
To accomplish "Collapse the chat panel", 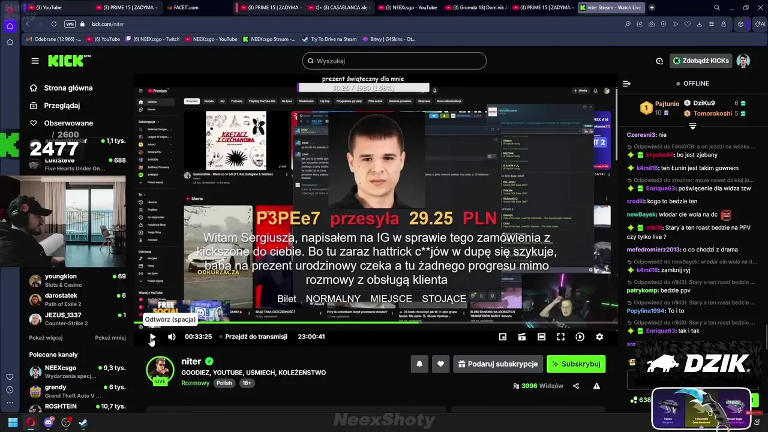I will [x=626, y=83].
